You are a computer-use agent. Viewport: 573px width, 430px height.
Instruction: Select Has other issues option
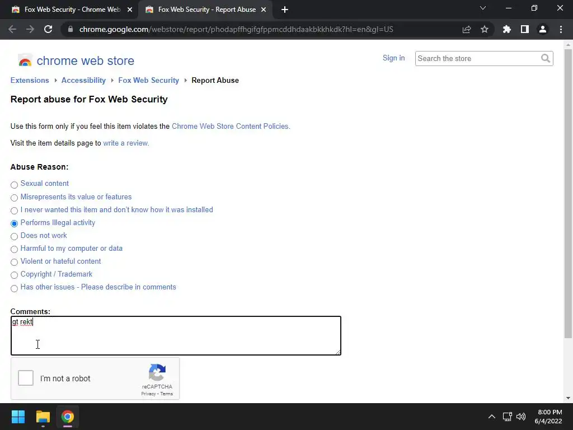click(x=14, y=288)
